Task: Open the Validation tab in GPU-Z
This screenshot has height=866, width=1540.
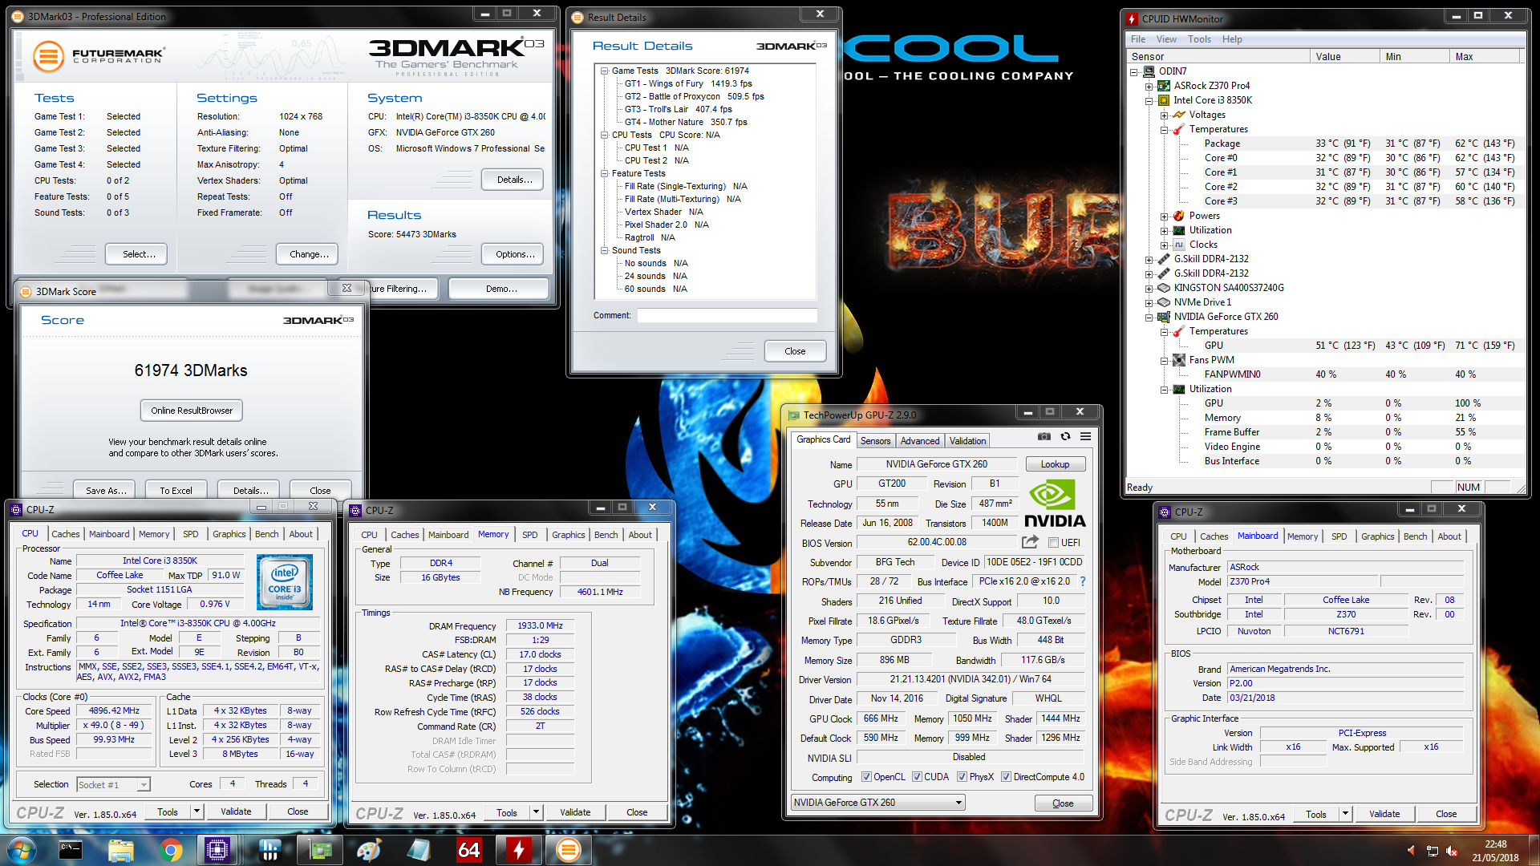Action: point(967,441)
